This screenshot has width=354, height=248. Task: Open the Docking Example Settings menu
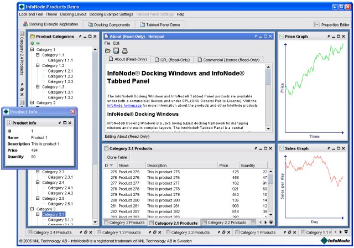111,14
